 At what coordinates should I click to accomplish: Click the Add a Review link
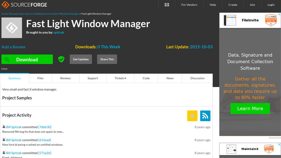[13, 47]
